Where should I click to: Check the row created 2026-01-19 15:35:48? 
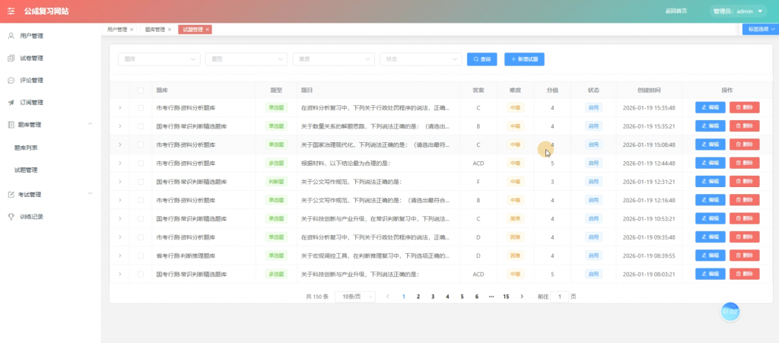click(x=141, y=108)
